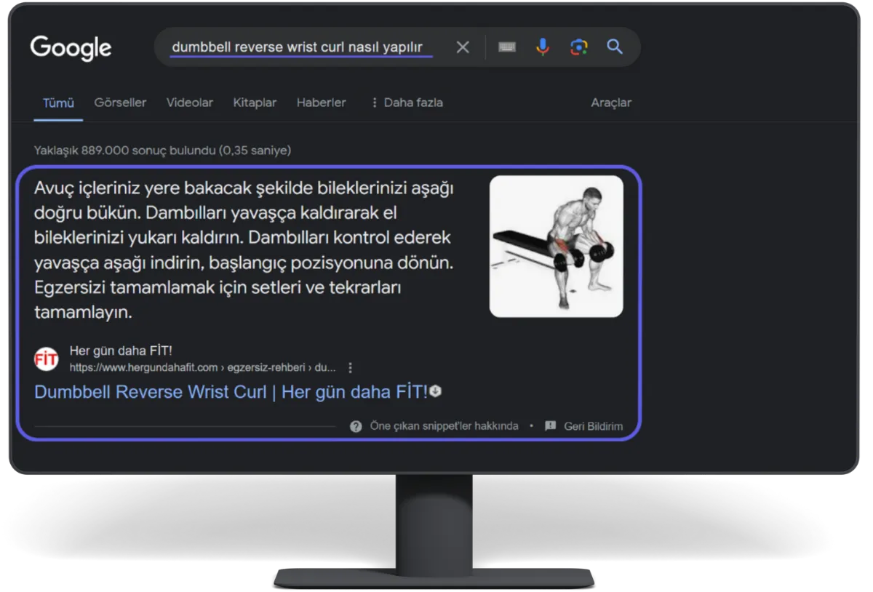Click badge icon after result title
This screenshot has width=873, height=592.
436,391
